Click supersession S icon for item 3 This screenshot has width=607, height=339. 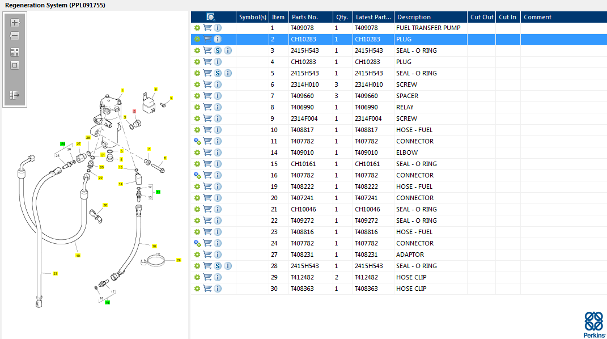(x=218, y=50)
